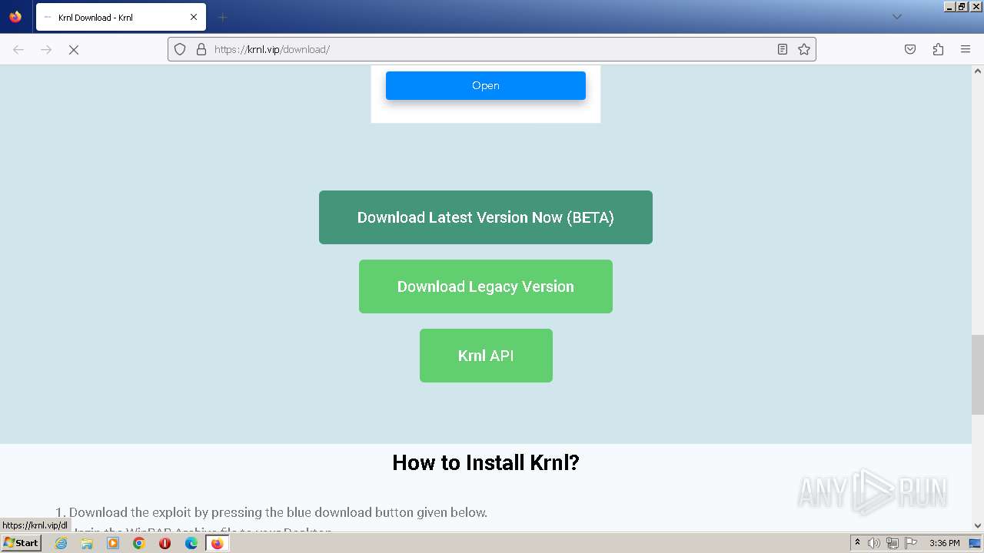Open the Firefox application menu

966,49
